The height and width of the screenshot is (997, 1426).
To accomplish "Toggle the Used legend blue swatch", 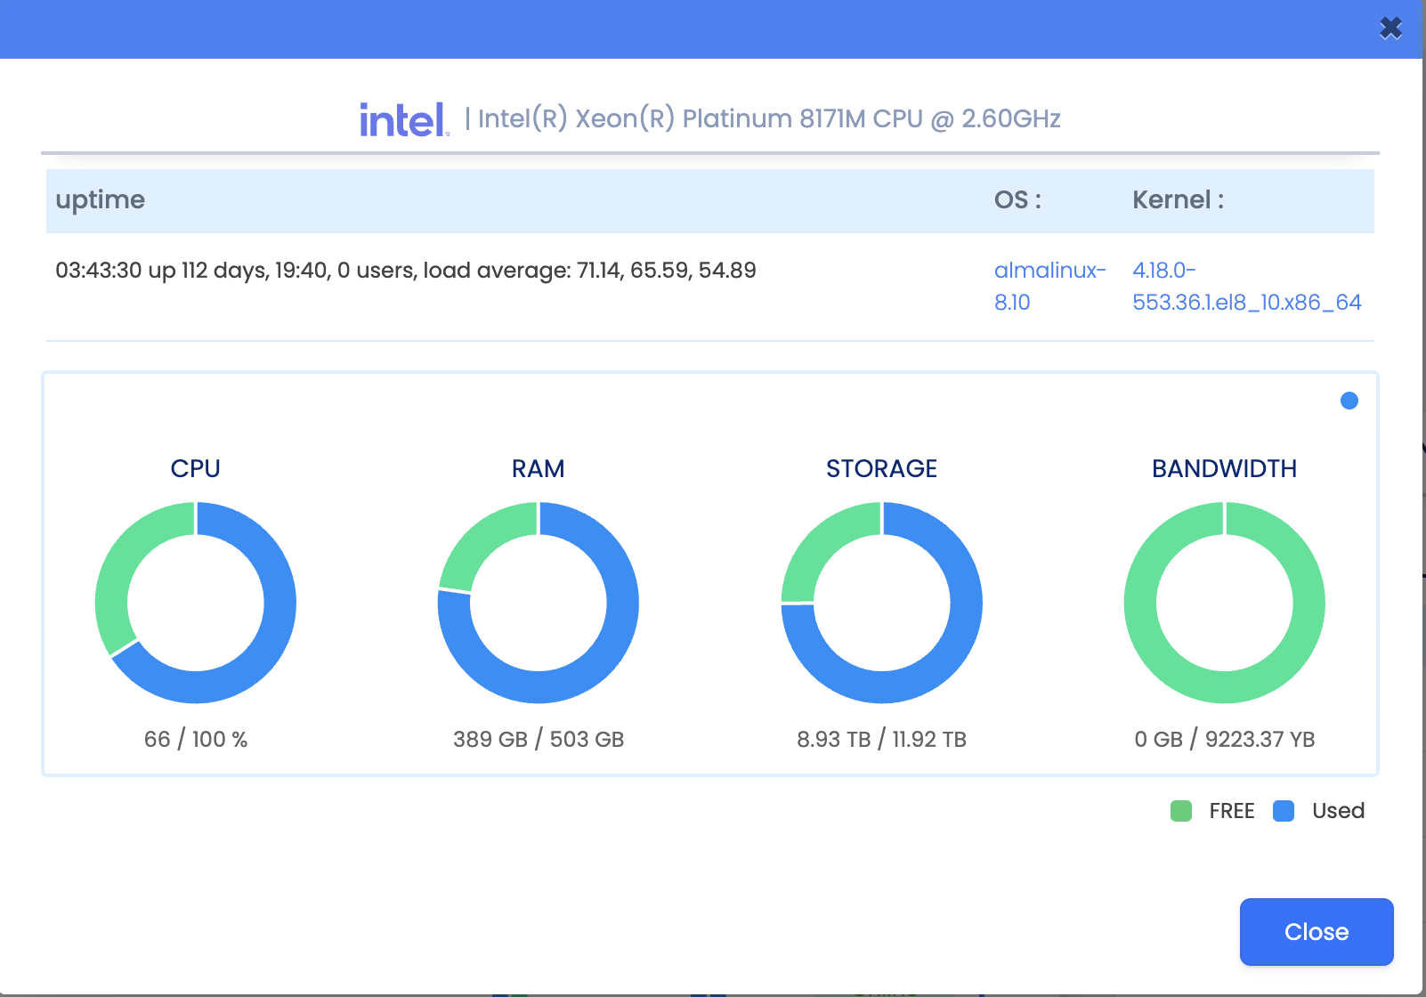I will point(1283,811).
